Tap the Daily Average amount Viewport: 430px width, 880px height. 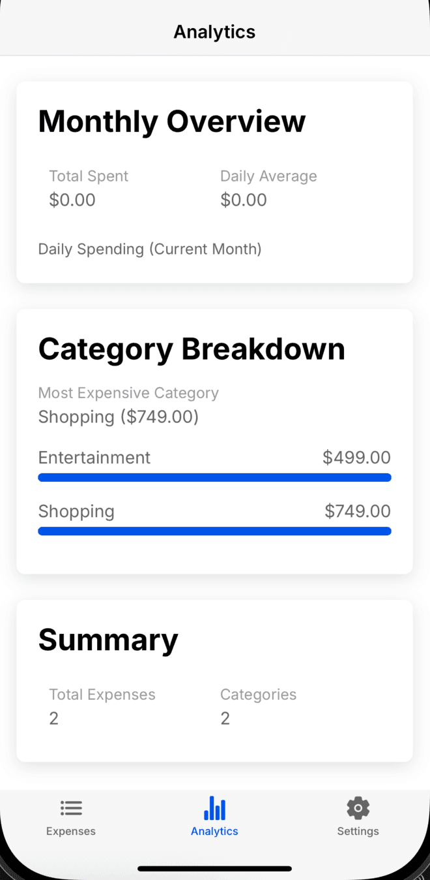coord(244,200)
